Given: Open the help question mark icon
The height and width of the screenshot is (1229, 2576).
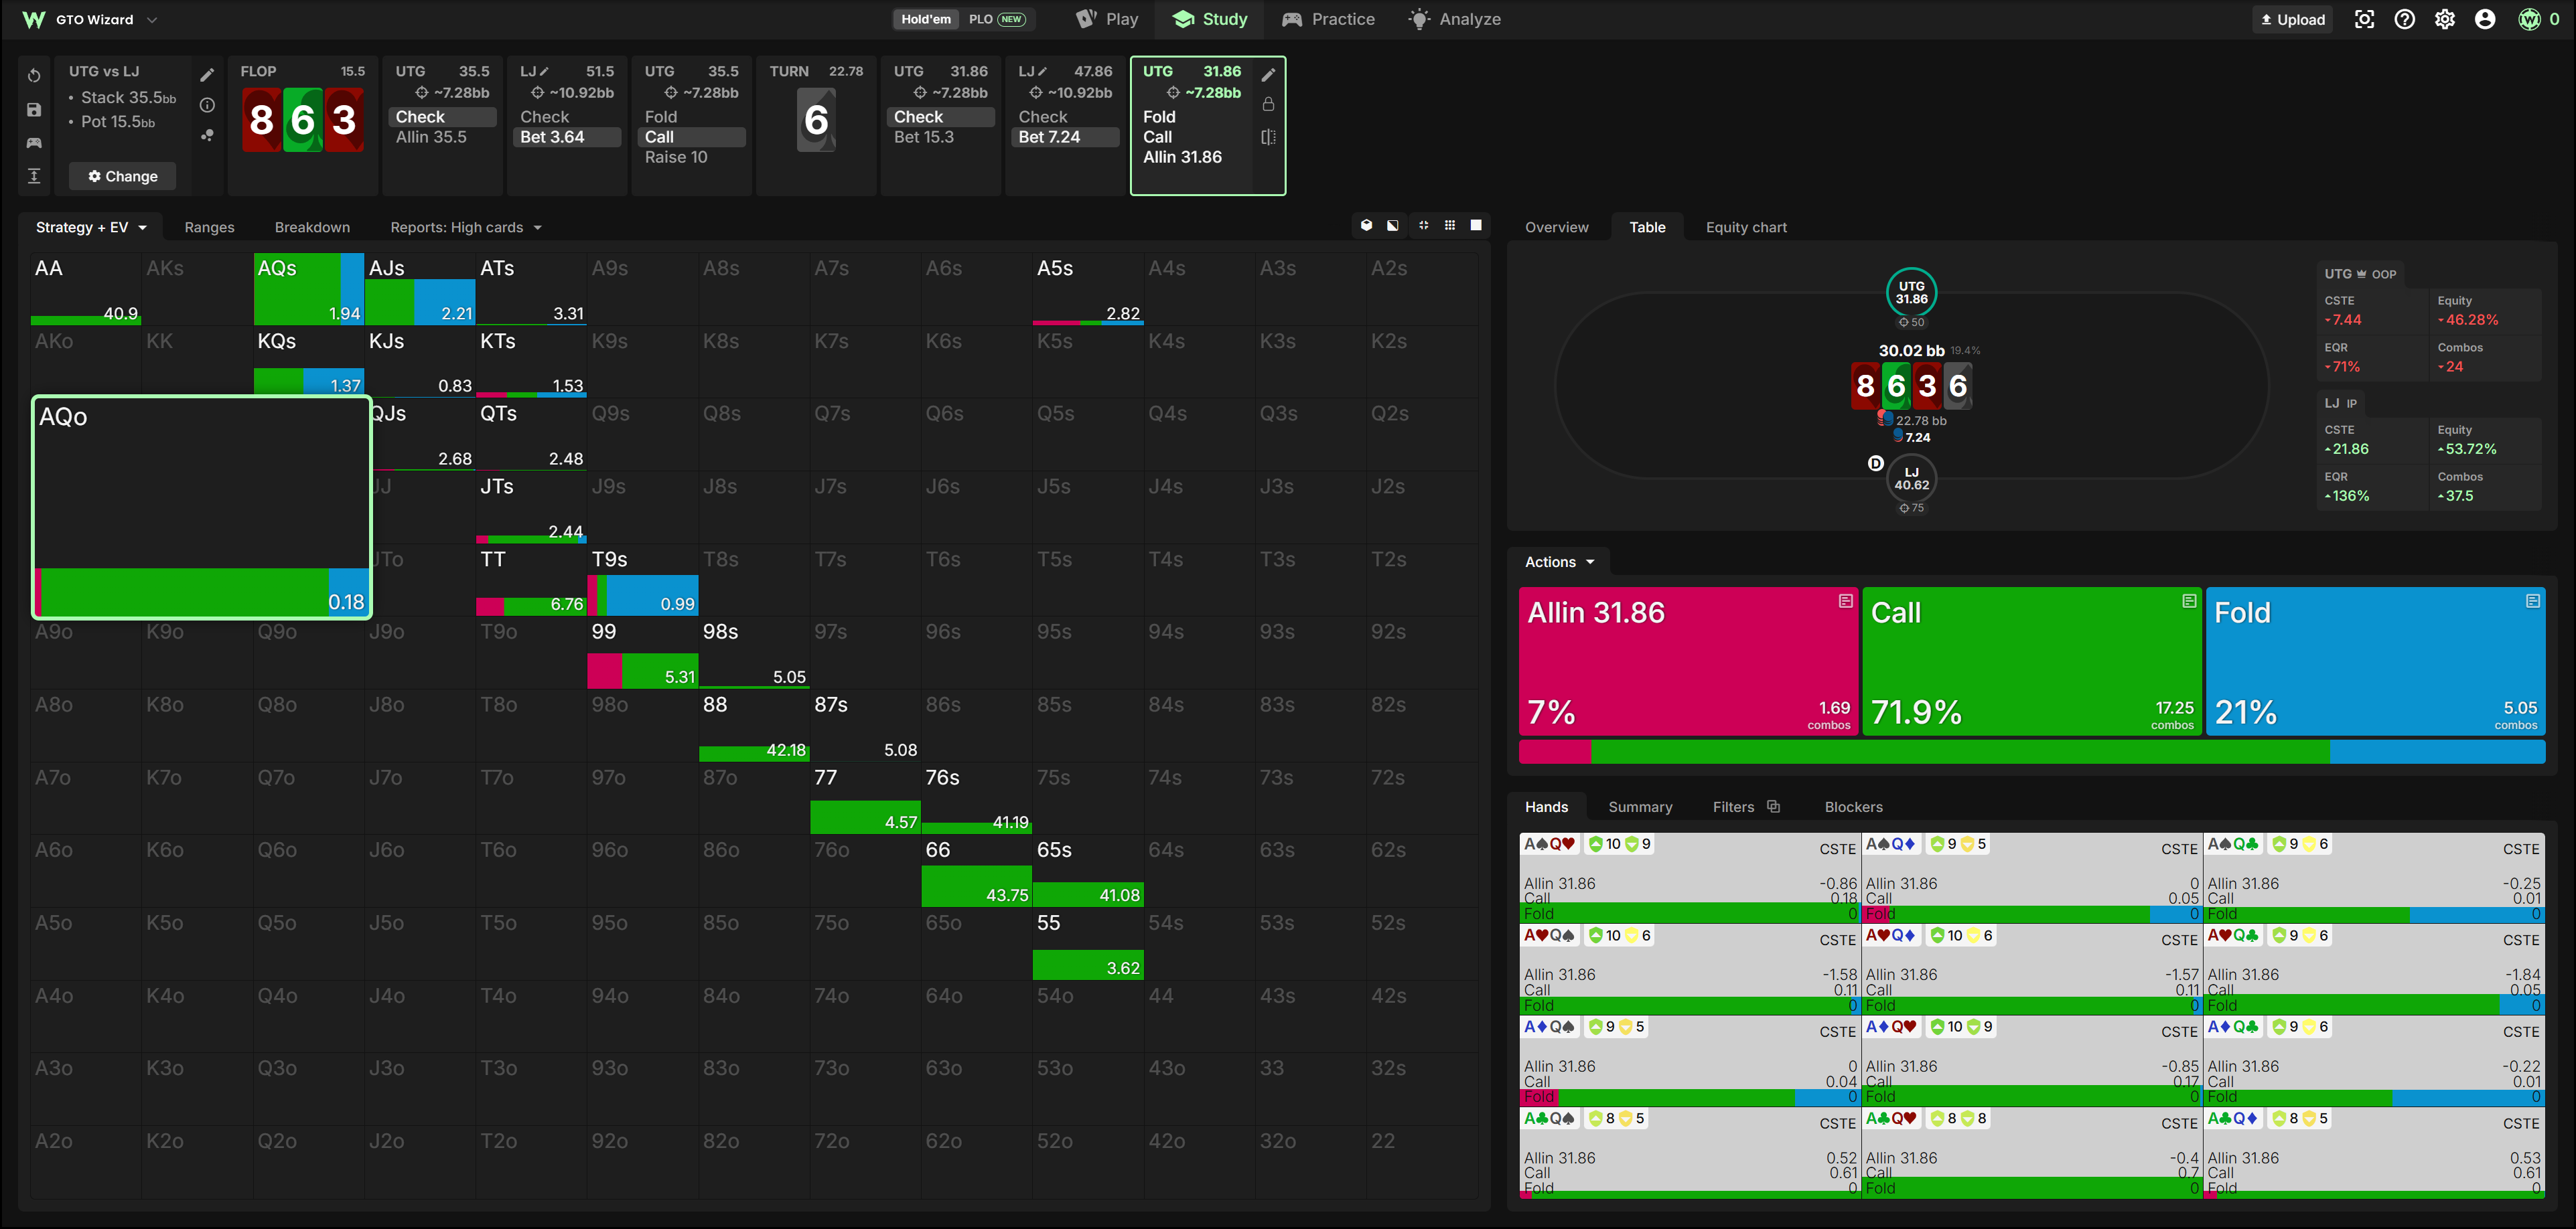Looking at the screenshot, I should coord(2404,19).
